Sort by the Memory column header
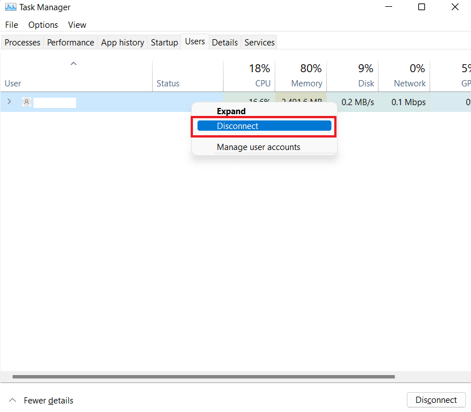 point(301,76)
